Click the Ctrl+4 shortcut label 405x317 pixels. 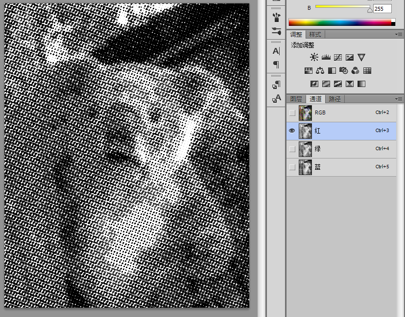tap(382, 148)
